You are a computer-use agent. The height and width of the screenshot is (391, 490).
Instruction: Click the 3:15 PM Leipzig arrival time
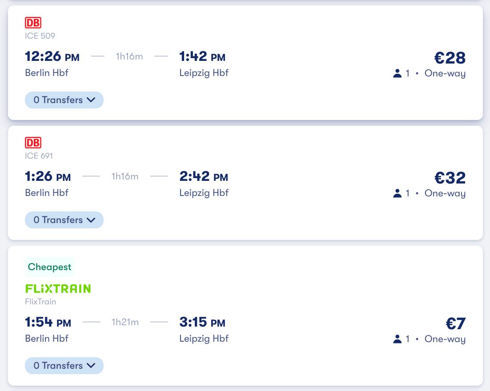tap(202, 322)
